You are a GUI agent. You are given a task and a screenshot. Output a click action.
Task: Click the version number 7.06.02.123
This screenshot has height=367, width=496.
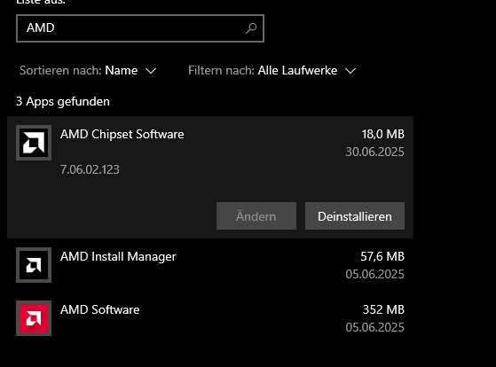90,169
